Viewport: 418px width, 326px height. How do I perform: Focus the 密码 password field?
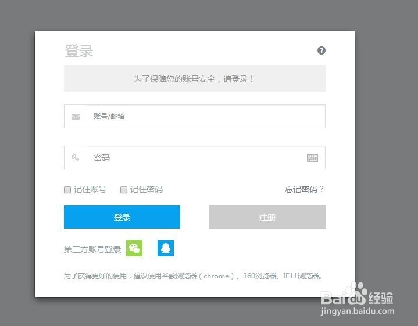click(x=195, y=157)
